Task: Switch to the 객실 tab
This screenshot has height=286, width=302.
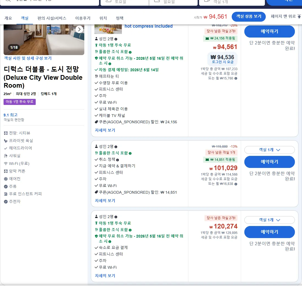Action: [25, 18]
